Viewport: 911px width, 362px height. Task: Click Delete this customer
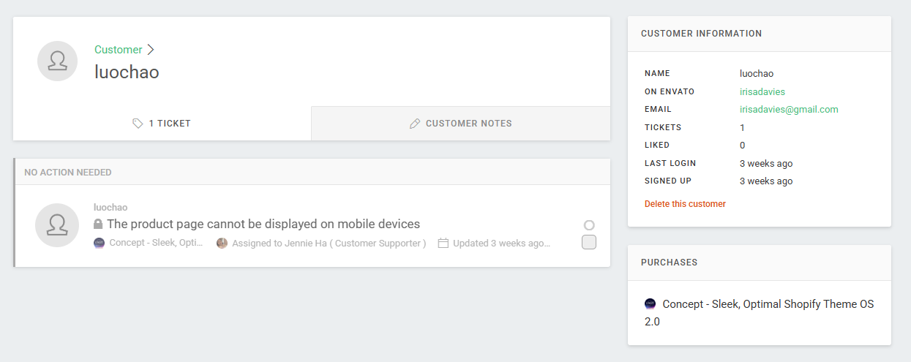tap(685, 204)
